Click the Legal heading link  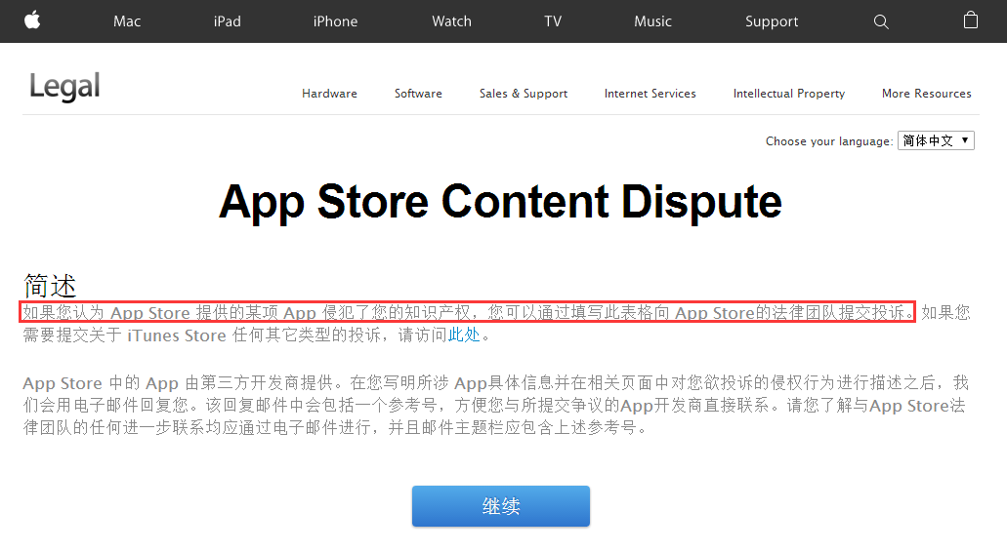(x=64, y=87)
